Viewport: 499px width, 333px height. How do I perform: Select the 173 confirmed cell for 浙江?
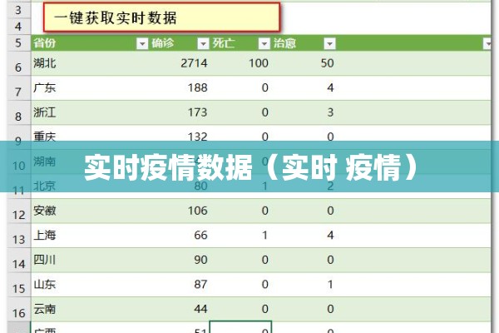click(180, 112)
